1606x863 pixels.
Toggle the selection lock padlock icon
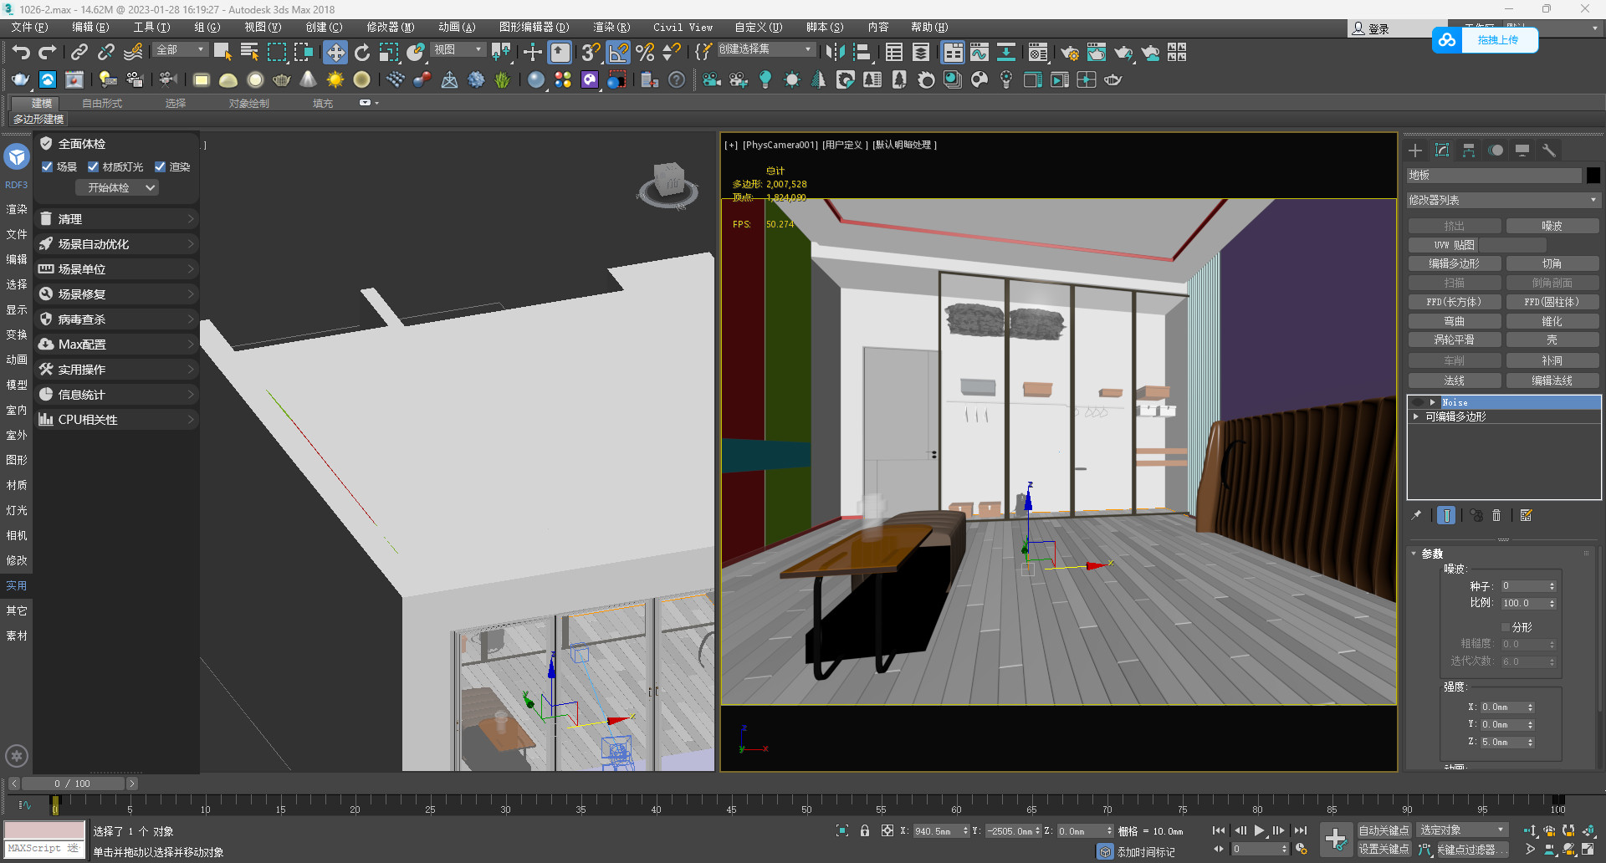[865, 830]
